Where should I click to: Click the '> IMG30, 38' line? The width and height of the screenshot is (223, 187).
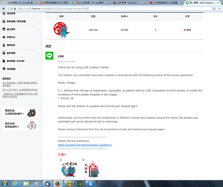pyautogui.click(x=66, y=99)
